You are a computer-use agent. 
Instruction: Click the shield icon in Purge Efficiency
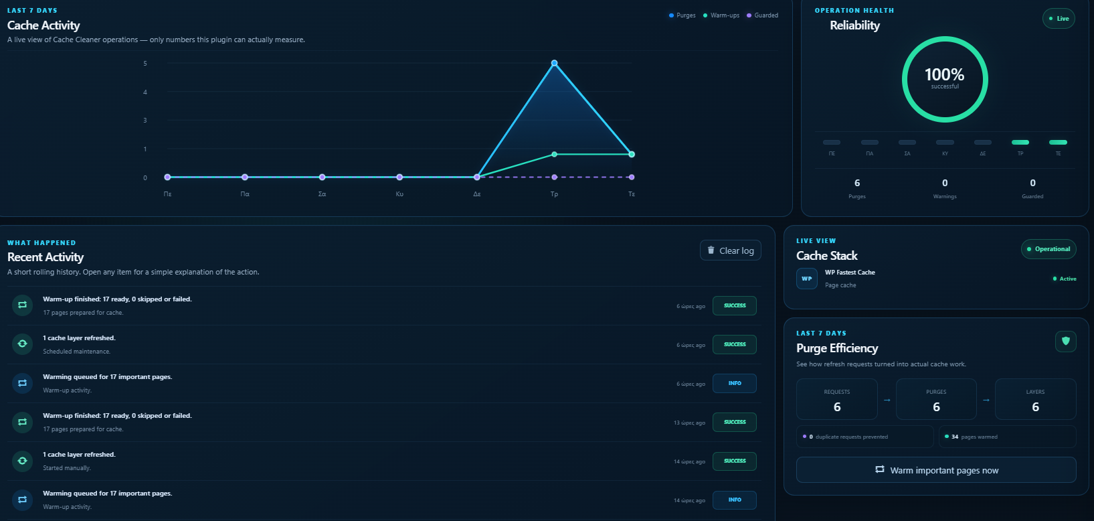pyautogui.click(x=1066, y=341)
